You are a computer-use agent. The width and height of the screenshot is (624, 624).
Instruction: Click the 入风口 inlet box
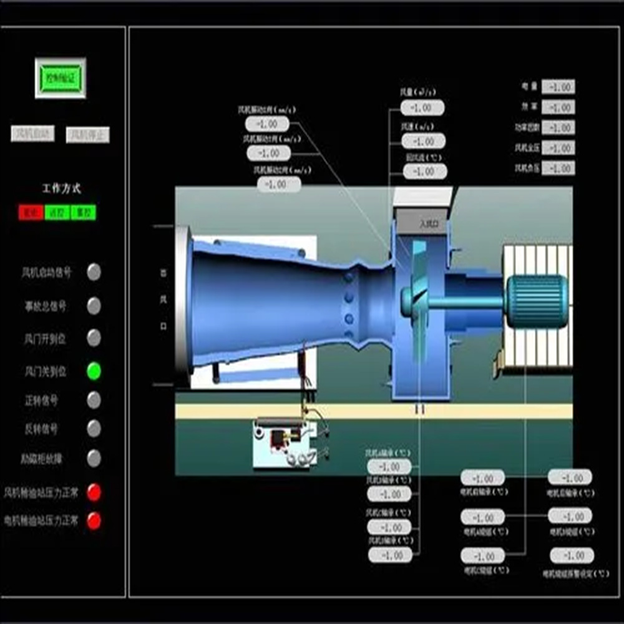[422, 223]
